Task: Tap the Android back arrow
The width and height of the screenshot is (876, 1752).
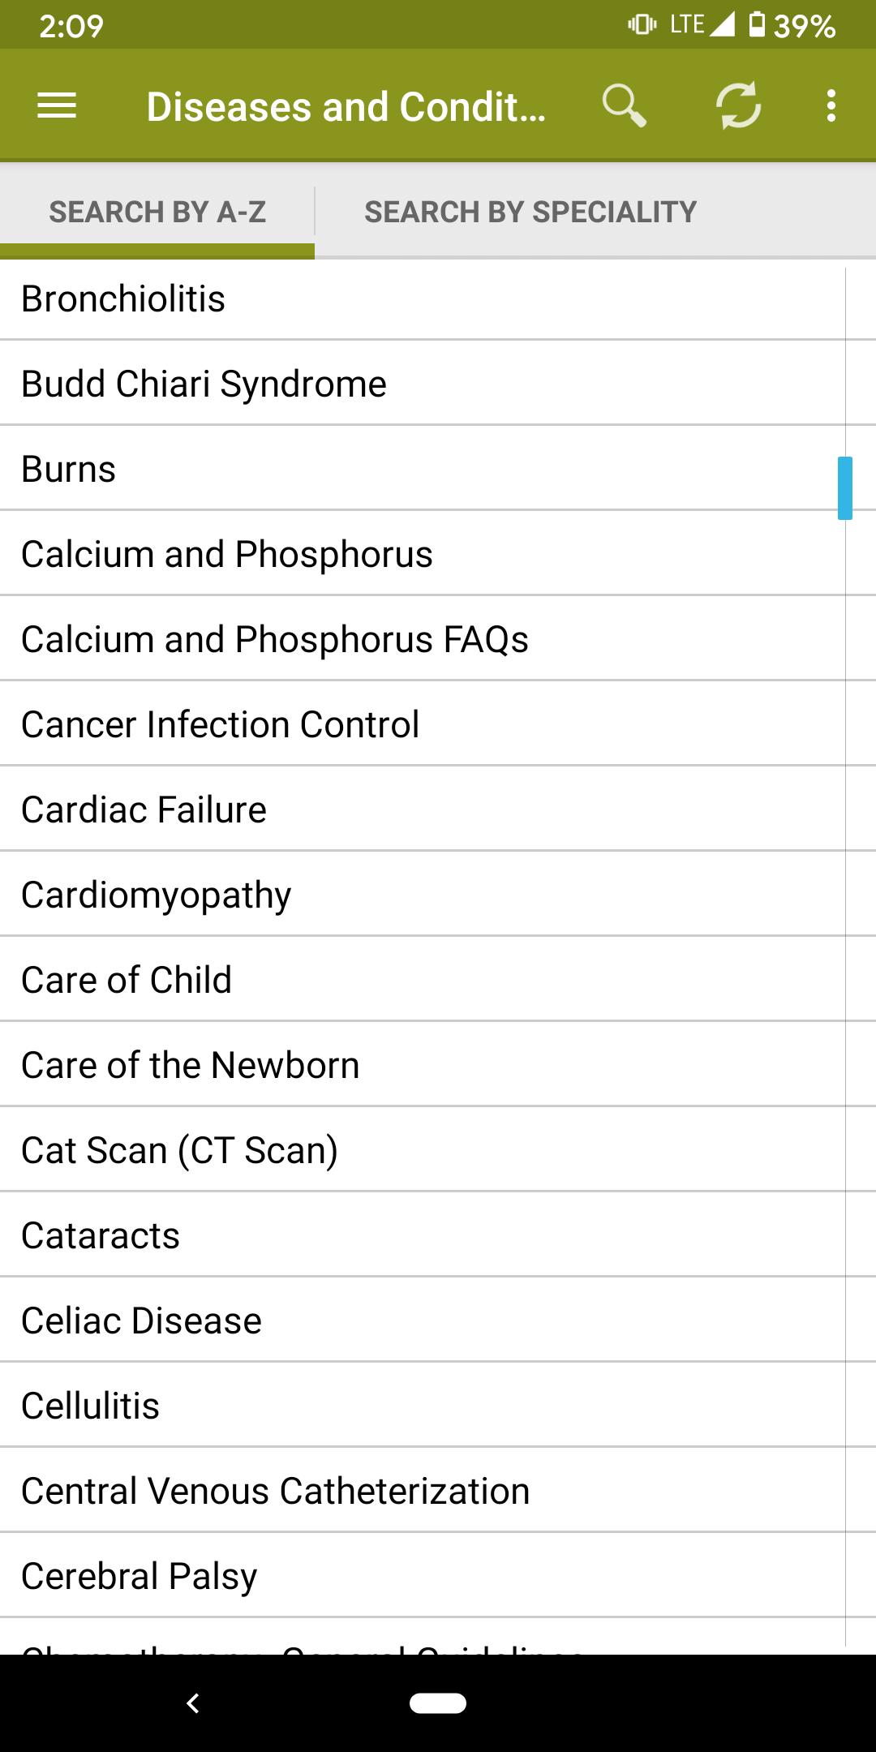Action: 193,1703
